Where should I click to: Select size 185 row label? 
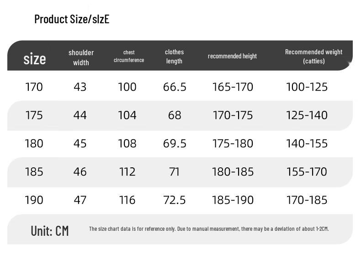34,171
